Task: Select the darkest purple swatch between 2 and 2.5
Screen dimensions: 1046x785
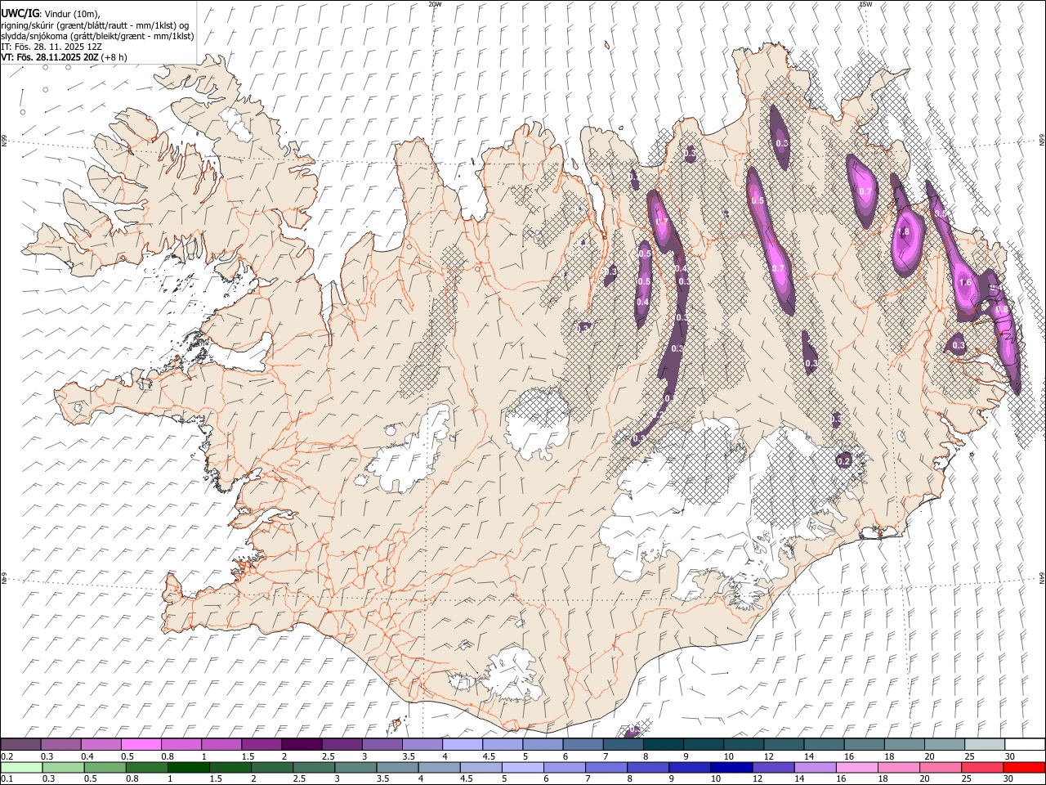Action: (x=301, y=744)
